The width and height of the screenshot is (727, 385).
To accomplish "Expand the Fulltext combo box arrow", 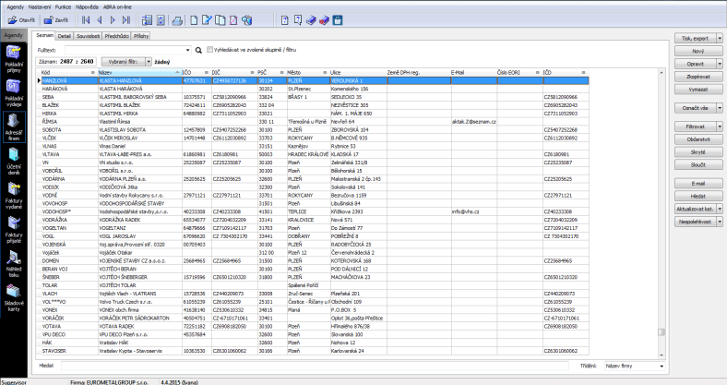I will [x=188, y=50].
